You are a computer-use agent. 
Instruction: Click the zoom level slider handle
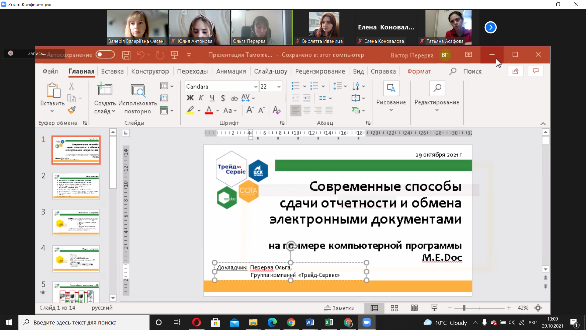464,308
